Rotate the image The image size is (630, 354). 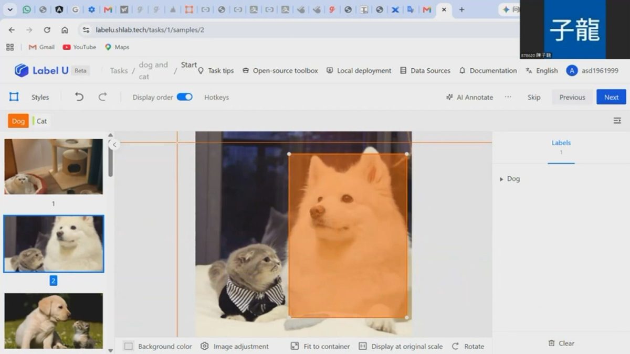468,346
